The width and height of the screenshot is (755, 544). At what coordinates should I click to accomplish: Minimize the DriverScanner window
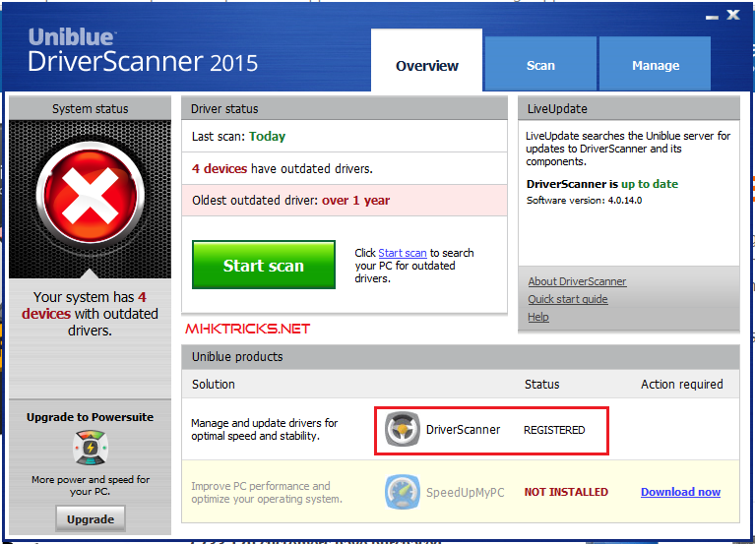[x=712, y=17]
